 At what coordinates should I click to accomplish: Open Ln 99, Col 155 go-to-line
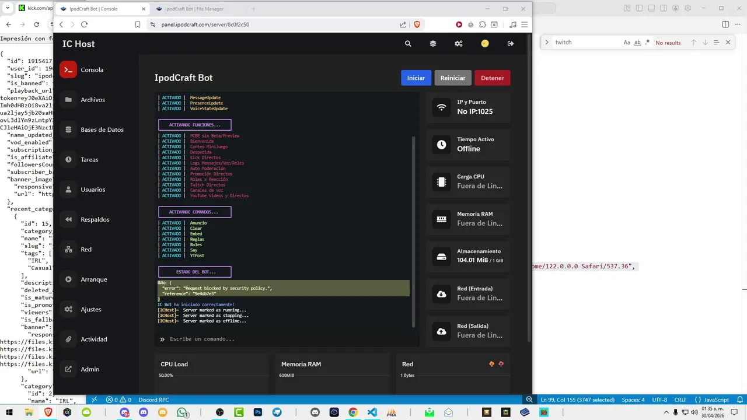[577, 400]
